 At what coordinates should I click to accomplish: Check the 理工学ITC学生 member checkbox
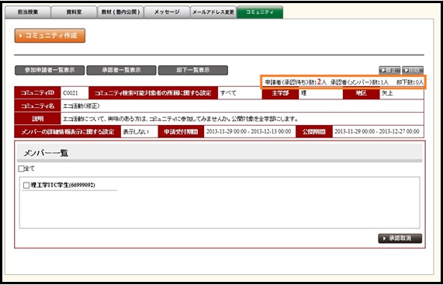[x=26, y=186]
